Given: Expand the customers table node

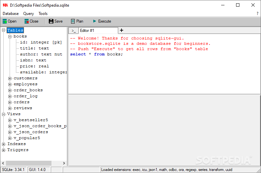Looking at the screenshot, I should coord(10,78).
